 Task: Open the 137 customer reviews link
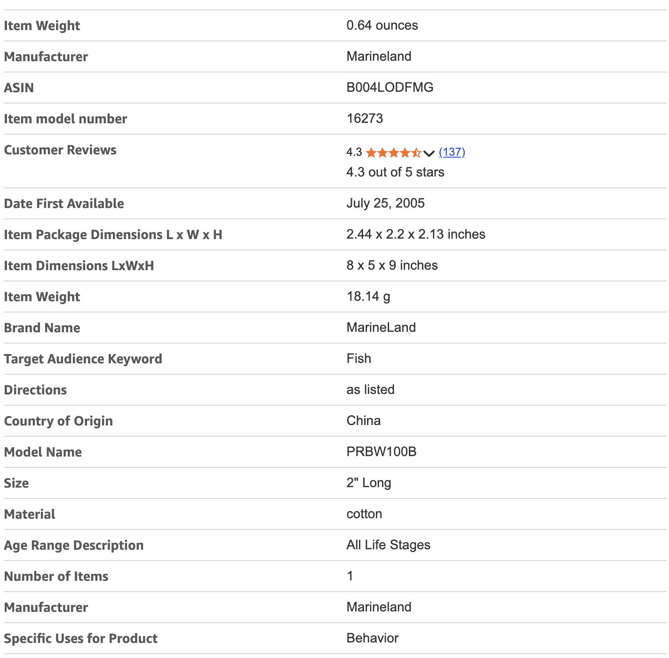coord(452,152)
